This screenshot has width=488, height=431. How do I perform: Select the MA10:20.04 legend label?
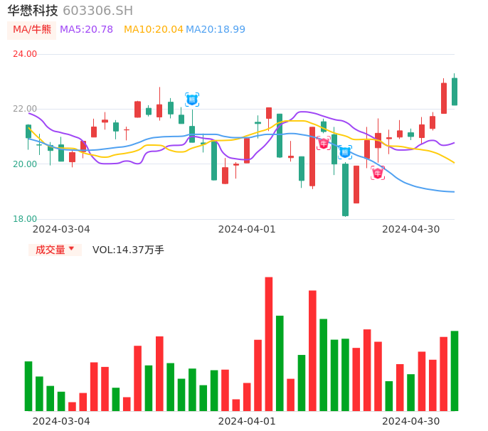[154, 30]
